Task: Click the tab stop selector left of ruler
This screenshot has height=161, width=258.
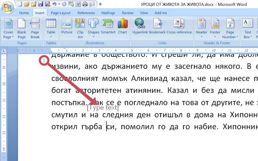Action: [x=4, y=51]
